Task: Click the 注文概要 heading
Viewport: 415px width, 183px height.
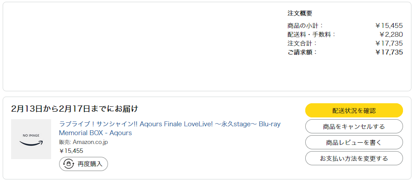Action: tap(299, 13)
